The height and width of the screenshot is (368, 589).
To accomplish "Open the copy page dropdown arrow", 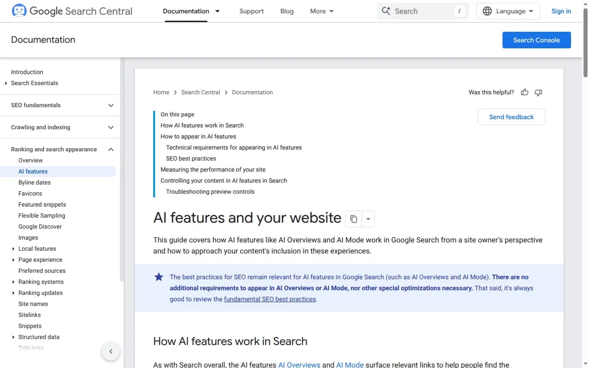I will point(368,219).
